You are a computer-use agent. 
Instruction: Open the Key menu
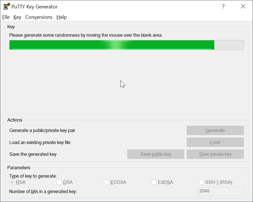(17, 17)
